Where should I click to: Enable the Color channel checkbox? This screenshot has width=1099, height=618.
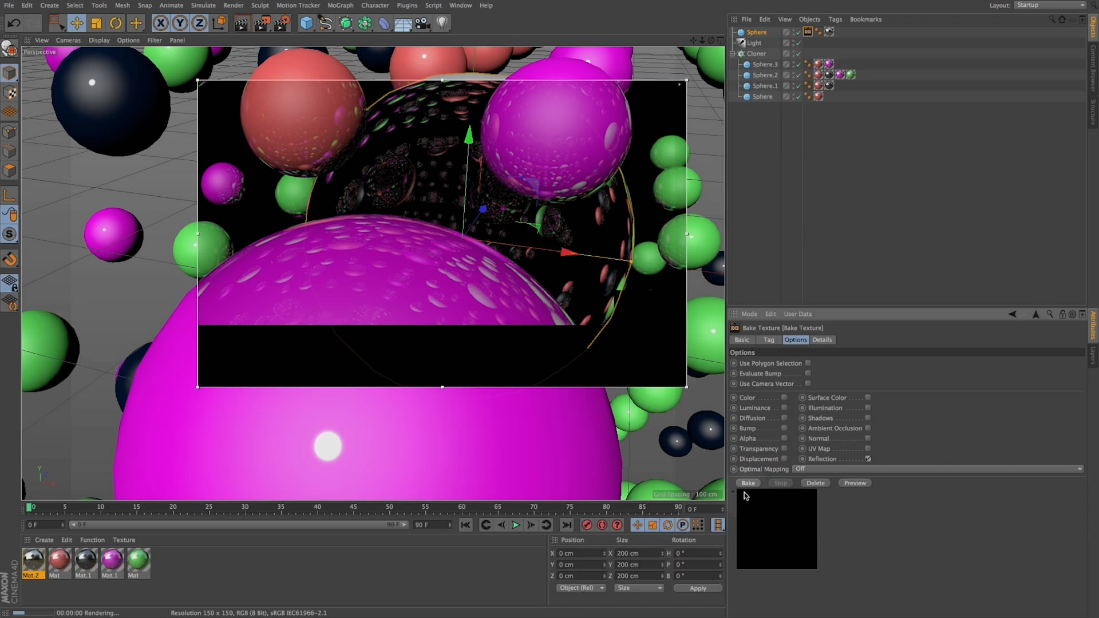[x=784, y=397]
